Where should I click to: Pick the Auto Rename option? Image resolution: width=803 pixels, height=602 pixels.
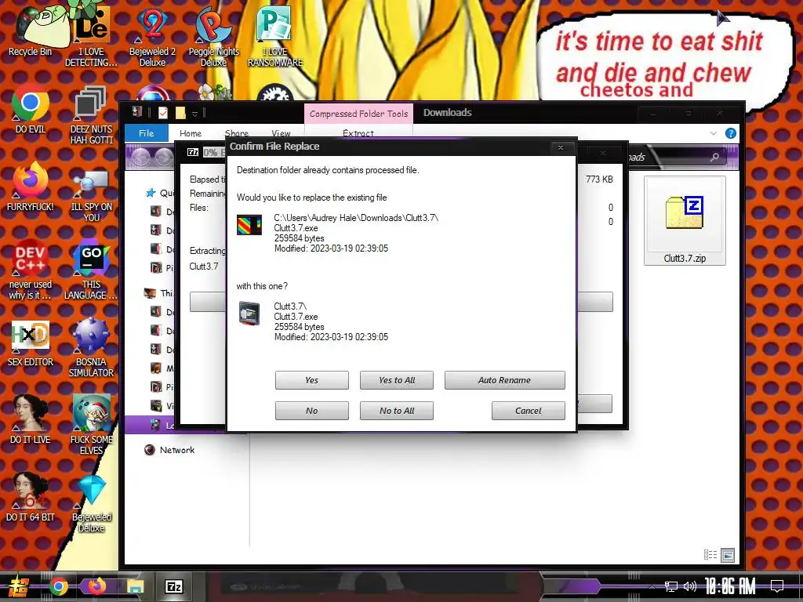coord(504,380)
